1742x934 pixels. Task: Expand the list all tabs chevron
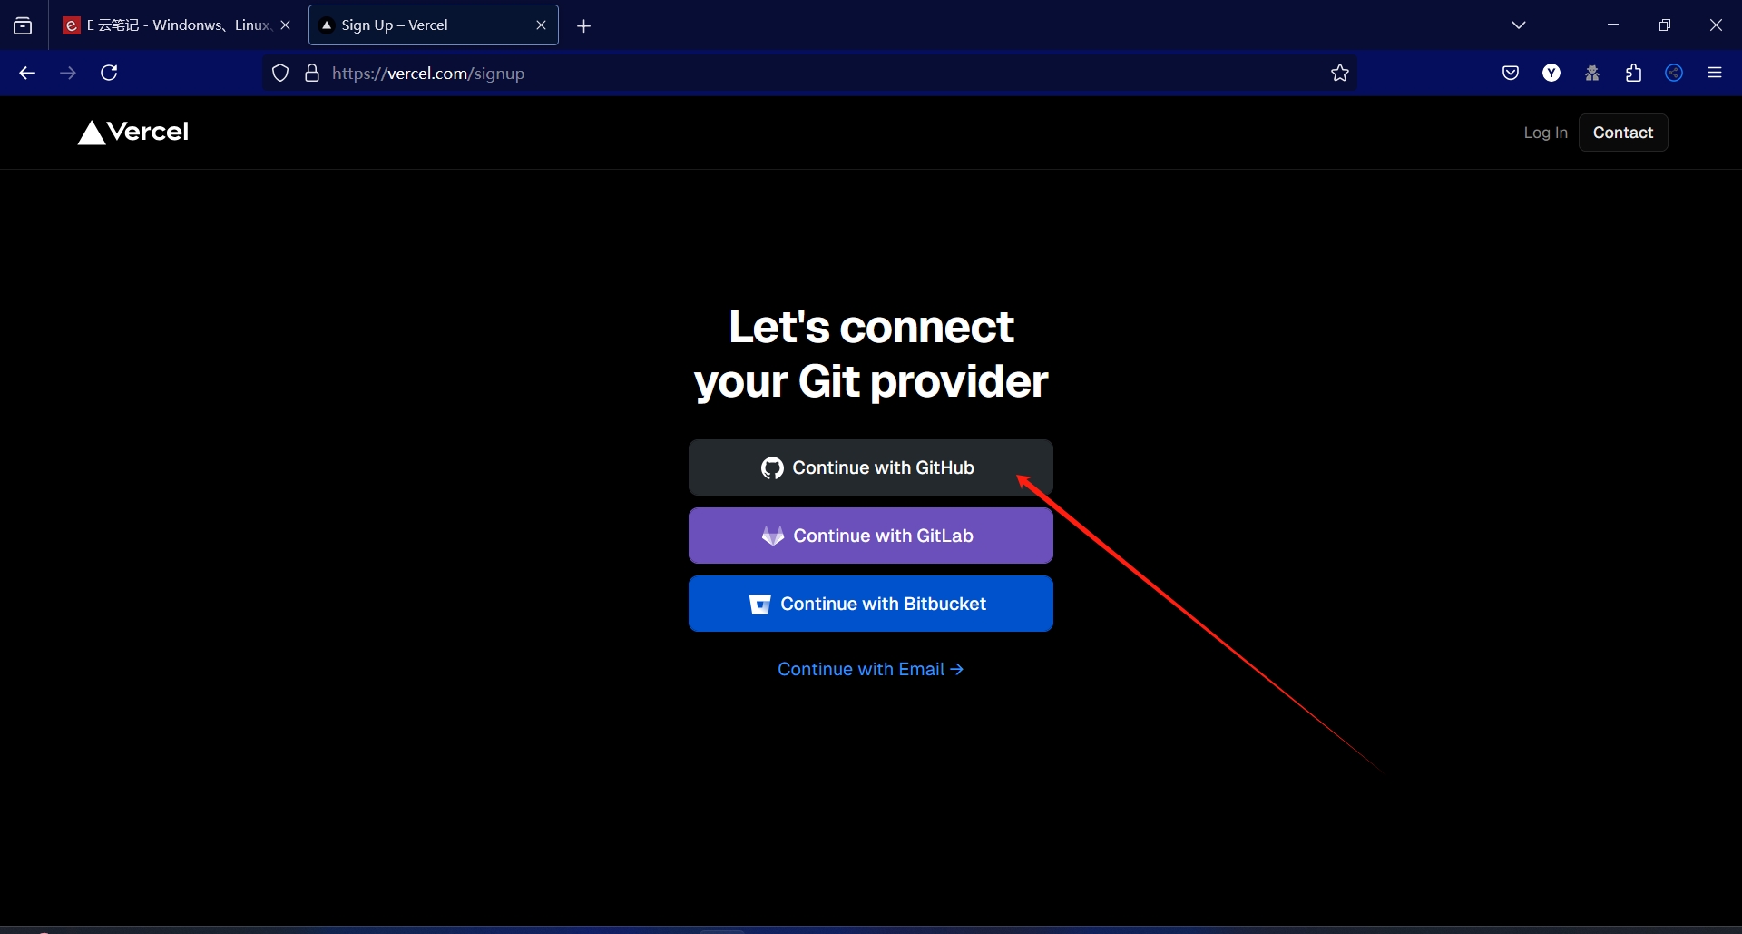1519,25
